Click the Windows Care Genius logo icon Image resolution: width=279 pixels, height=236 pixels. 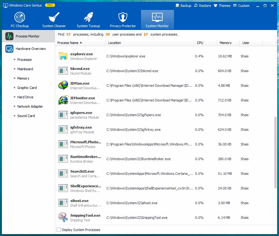pyautogui.click(x=6, y=6)
